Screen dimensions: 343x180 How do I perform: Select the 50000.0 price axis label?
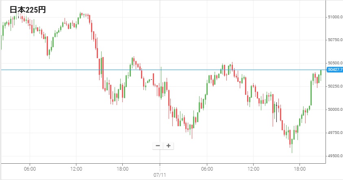click(335, 110)
